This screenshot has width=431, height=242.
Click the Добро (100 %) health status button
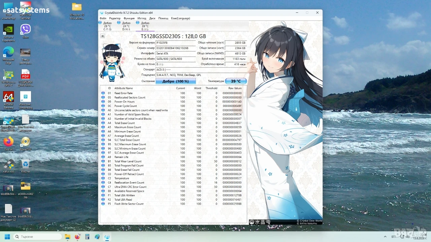[x=175, y=81]
